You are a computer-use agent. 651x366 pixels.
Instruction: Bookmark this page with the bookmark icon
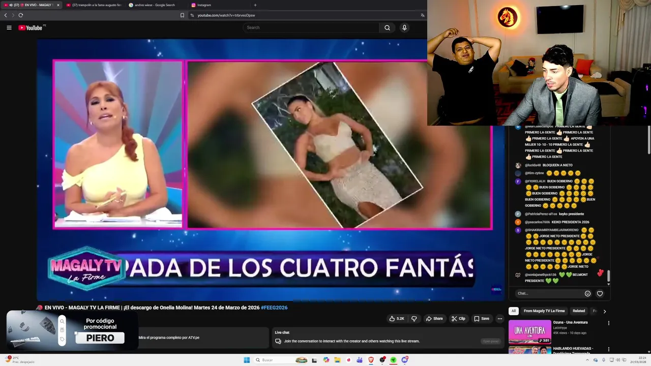coord(182,15)
